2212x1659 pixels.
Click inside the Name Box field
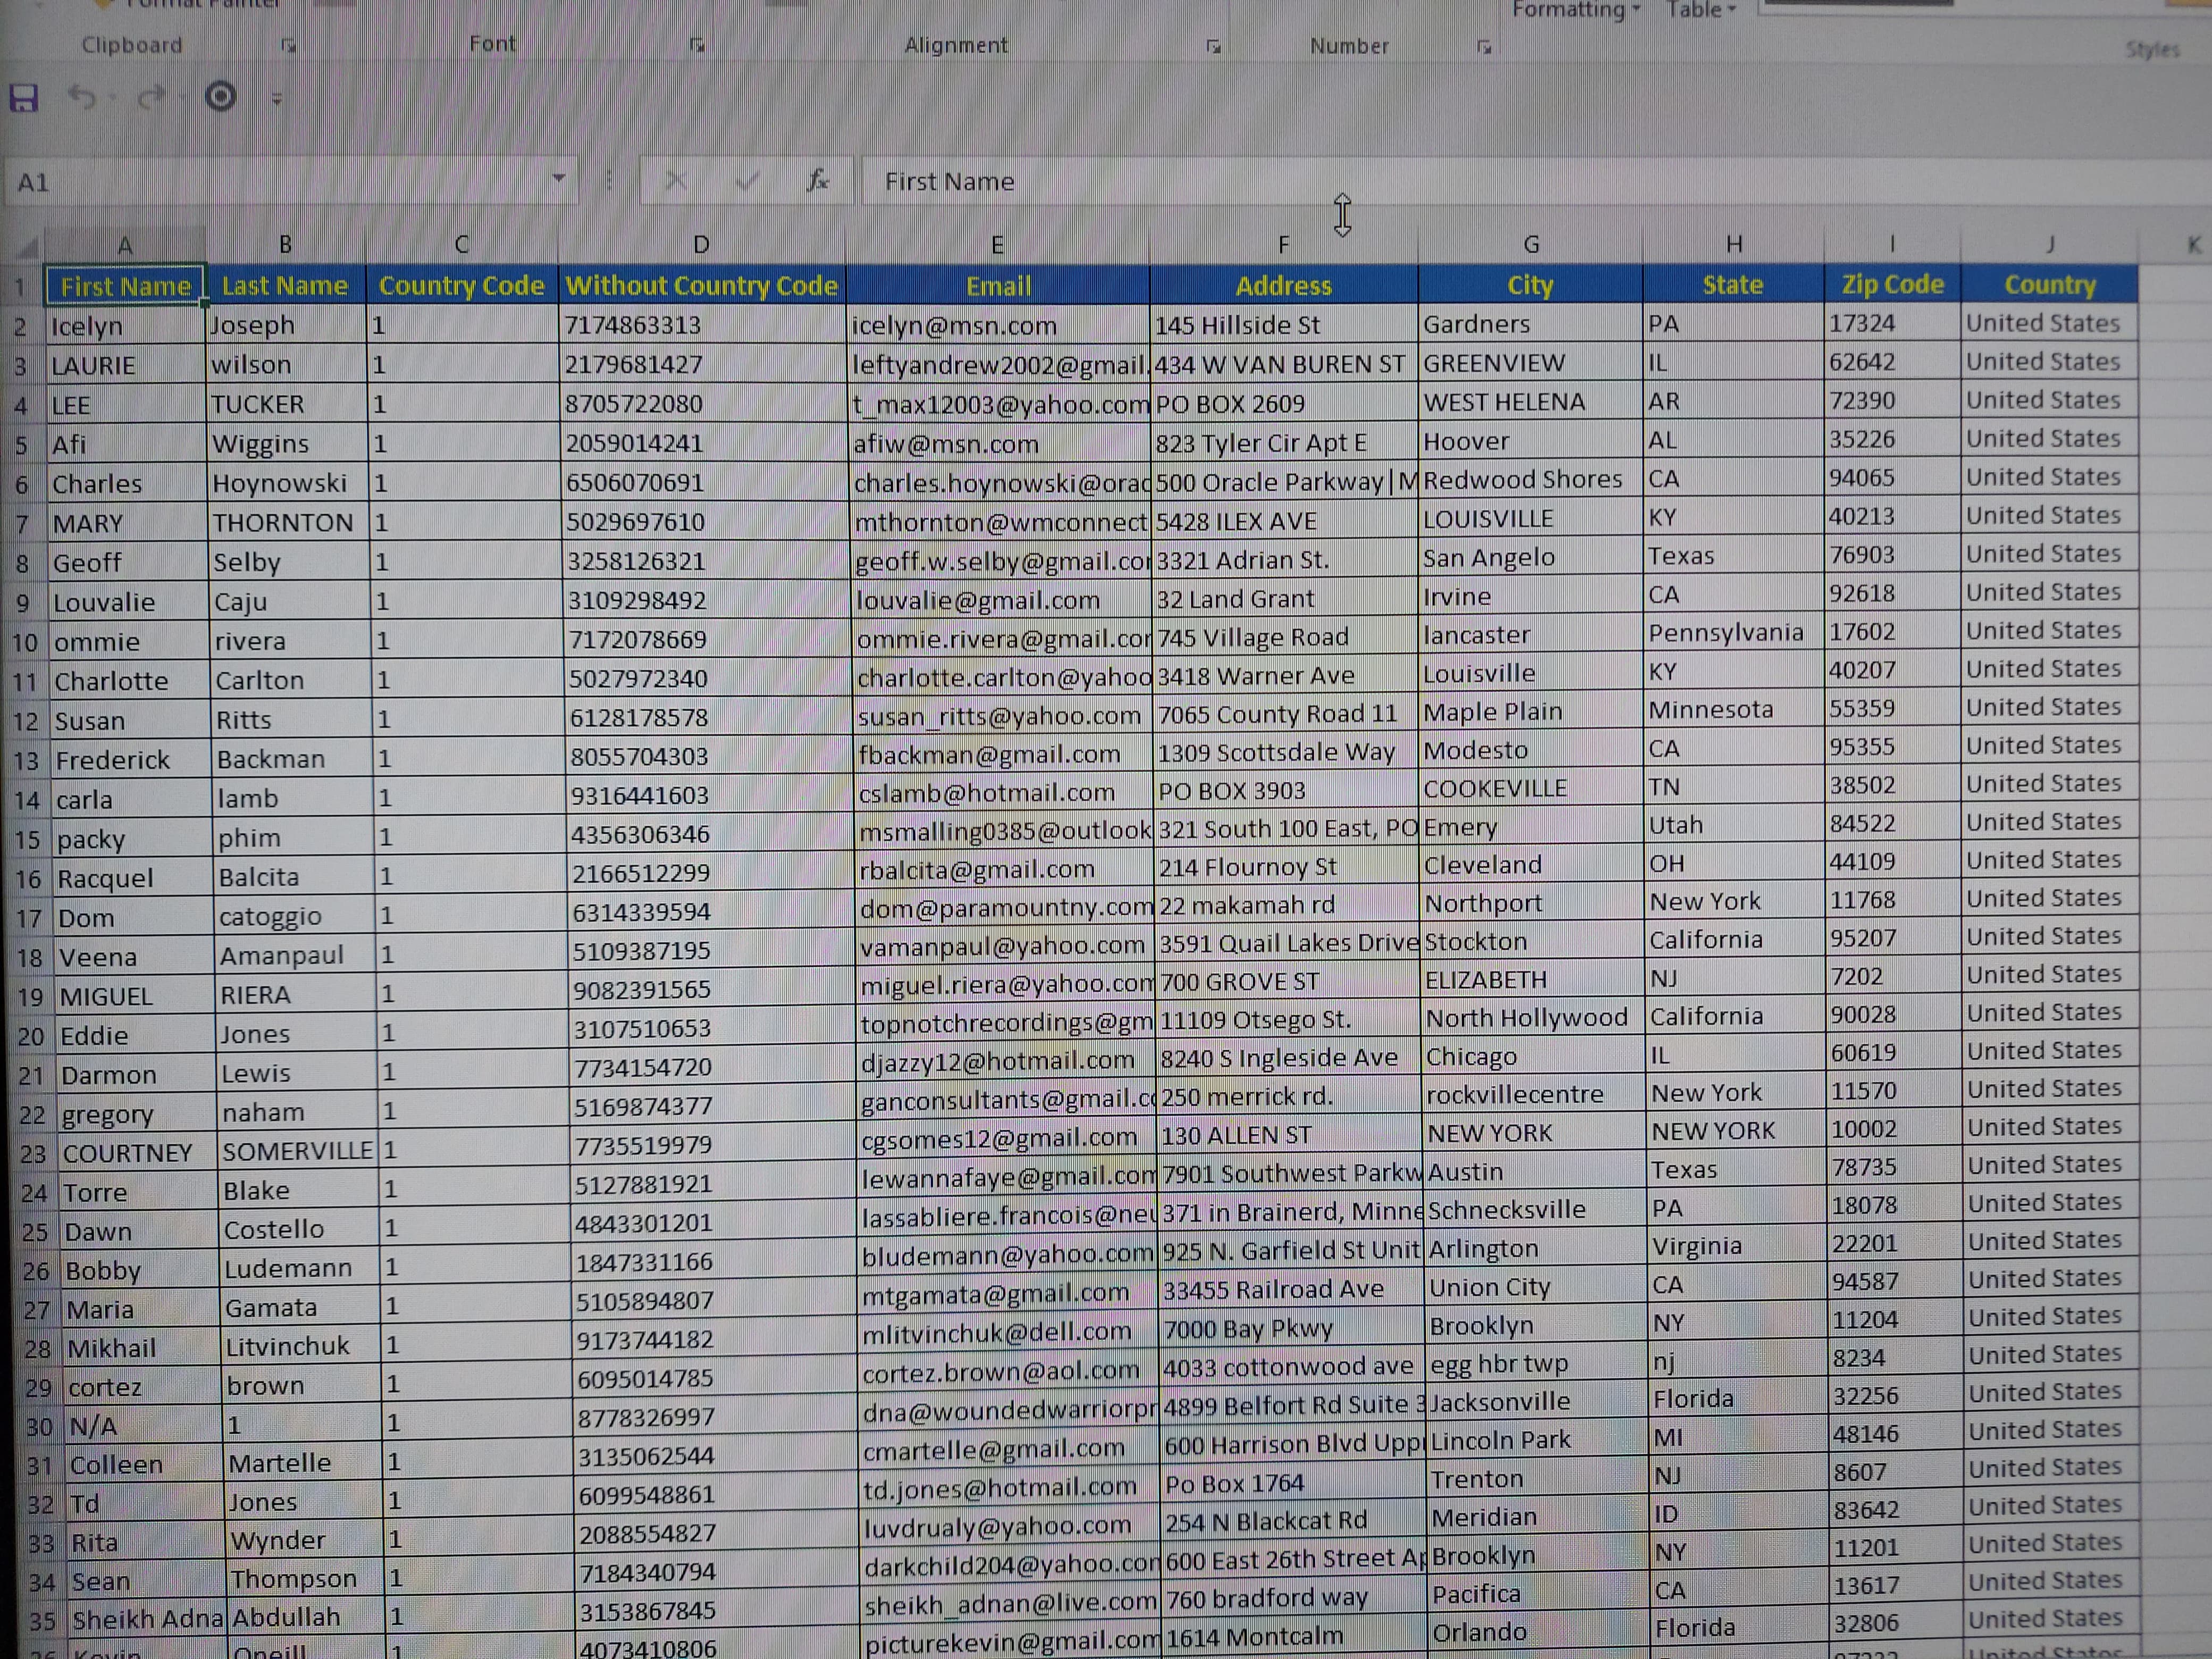pyautogui.click(x=250, y=181)
